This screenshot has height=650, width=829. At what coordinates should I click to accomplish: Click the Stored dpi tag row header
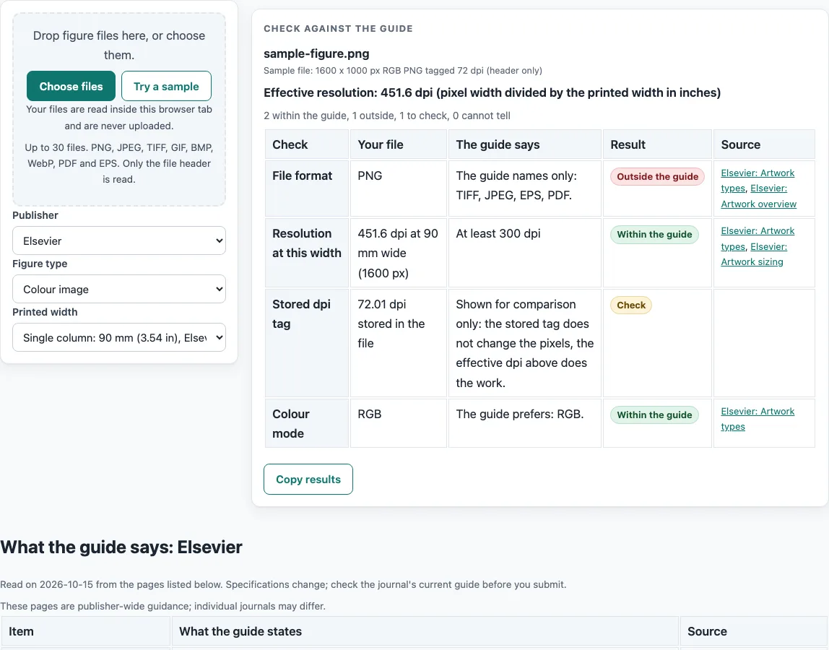(x=307, y=343)
